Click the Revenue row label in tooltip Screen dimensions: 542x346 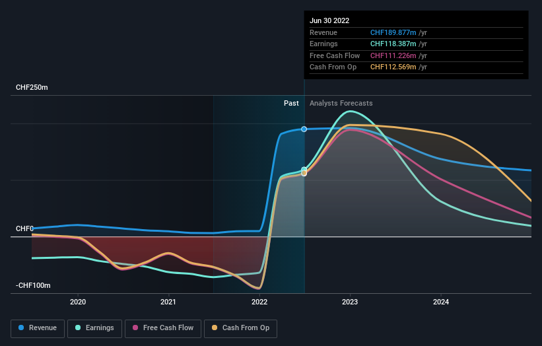click(x=323, y=32)
